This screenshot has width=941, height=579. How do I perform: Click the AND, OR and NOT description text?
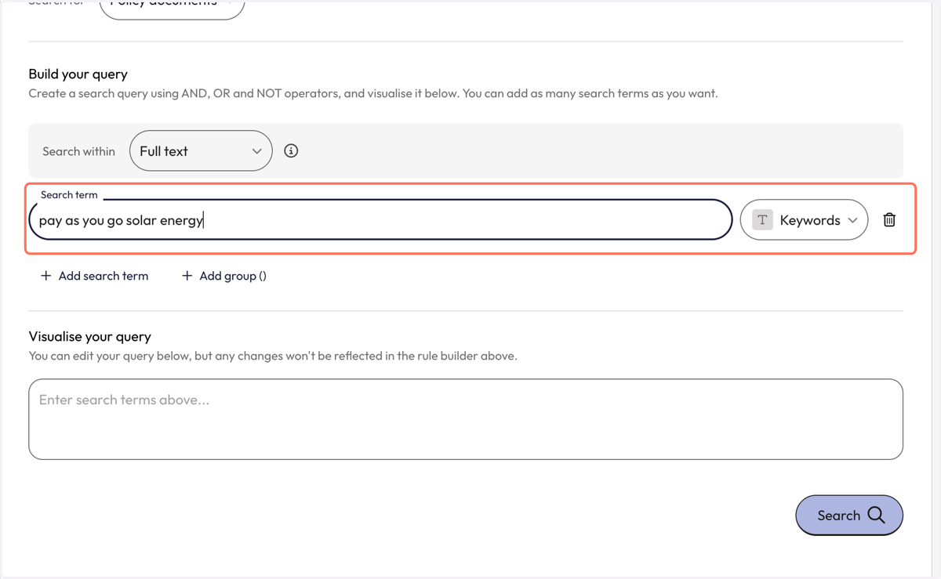click(373, 93)
